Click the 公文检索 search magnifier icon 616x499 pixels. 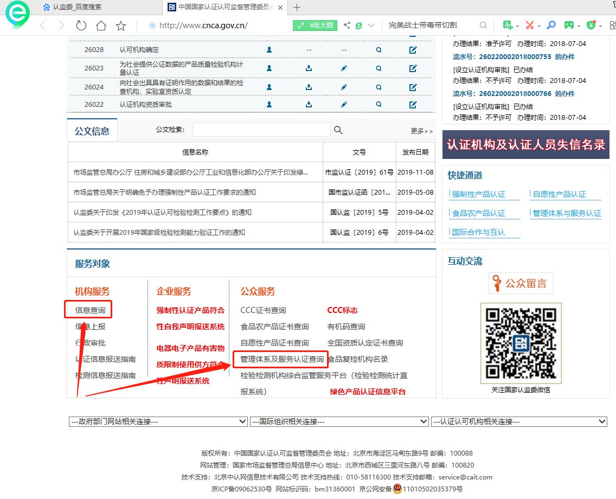pos(338,130)
